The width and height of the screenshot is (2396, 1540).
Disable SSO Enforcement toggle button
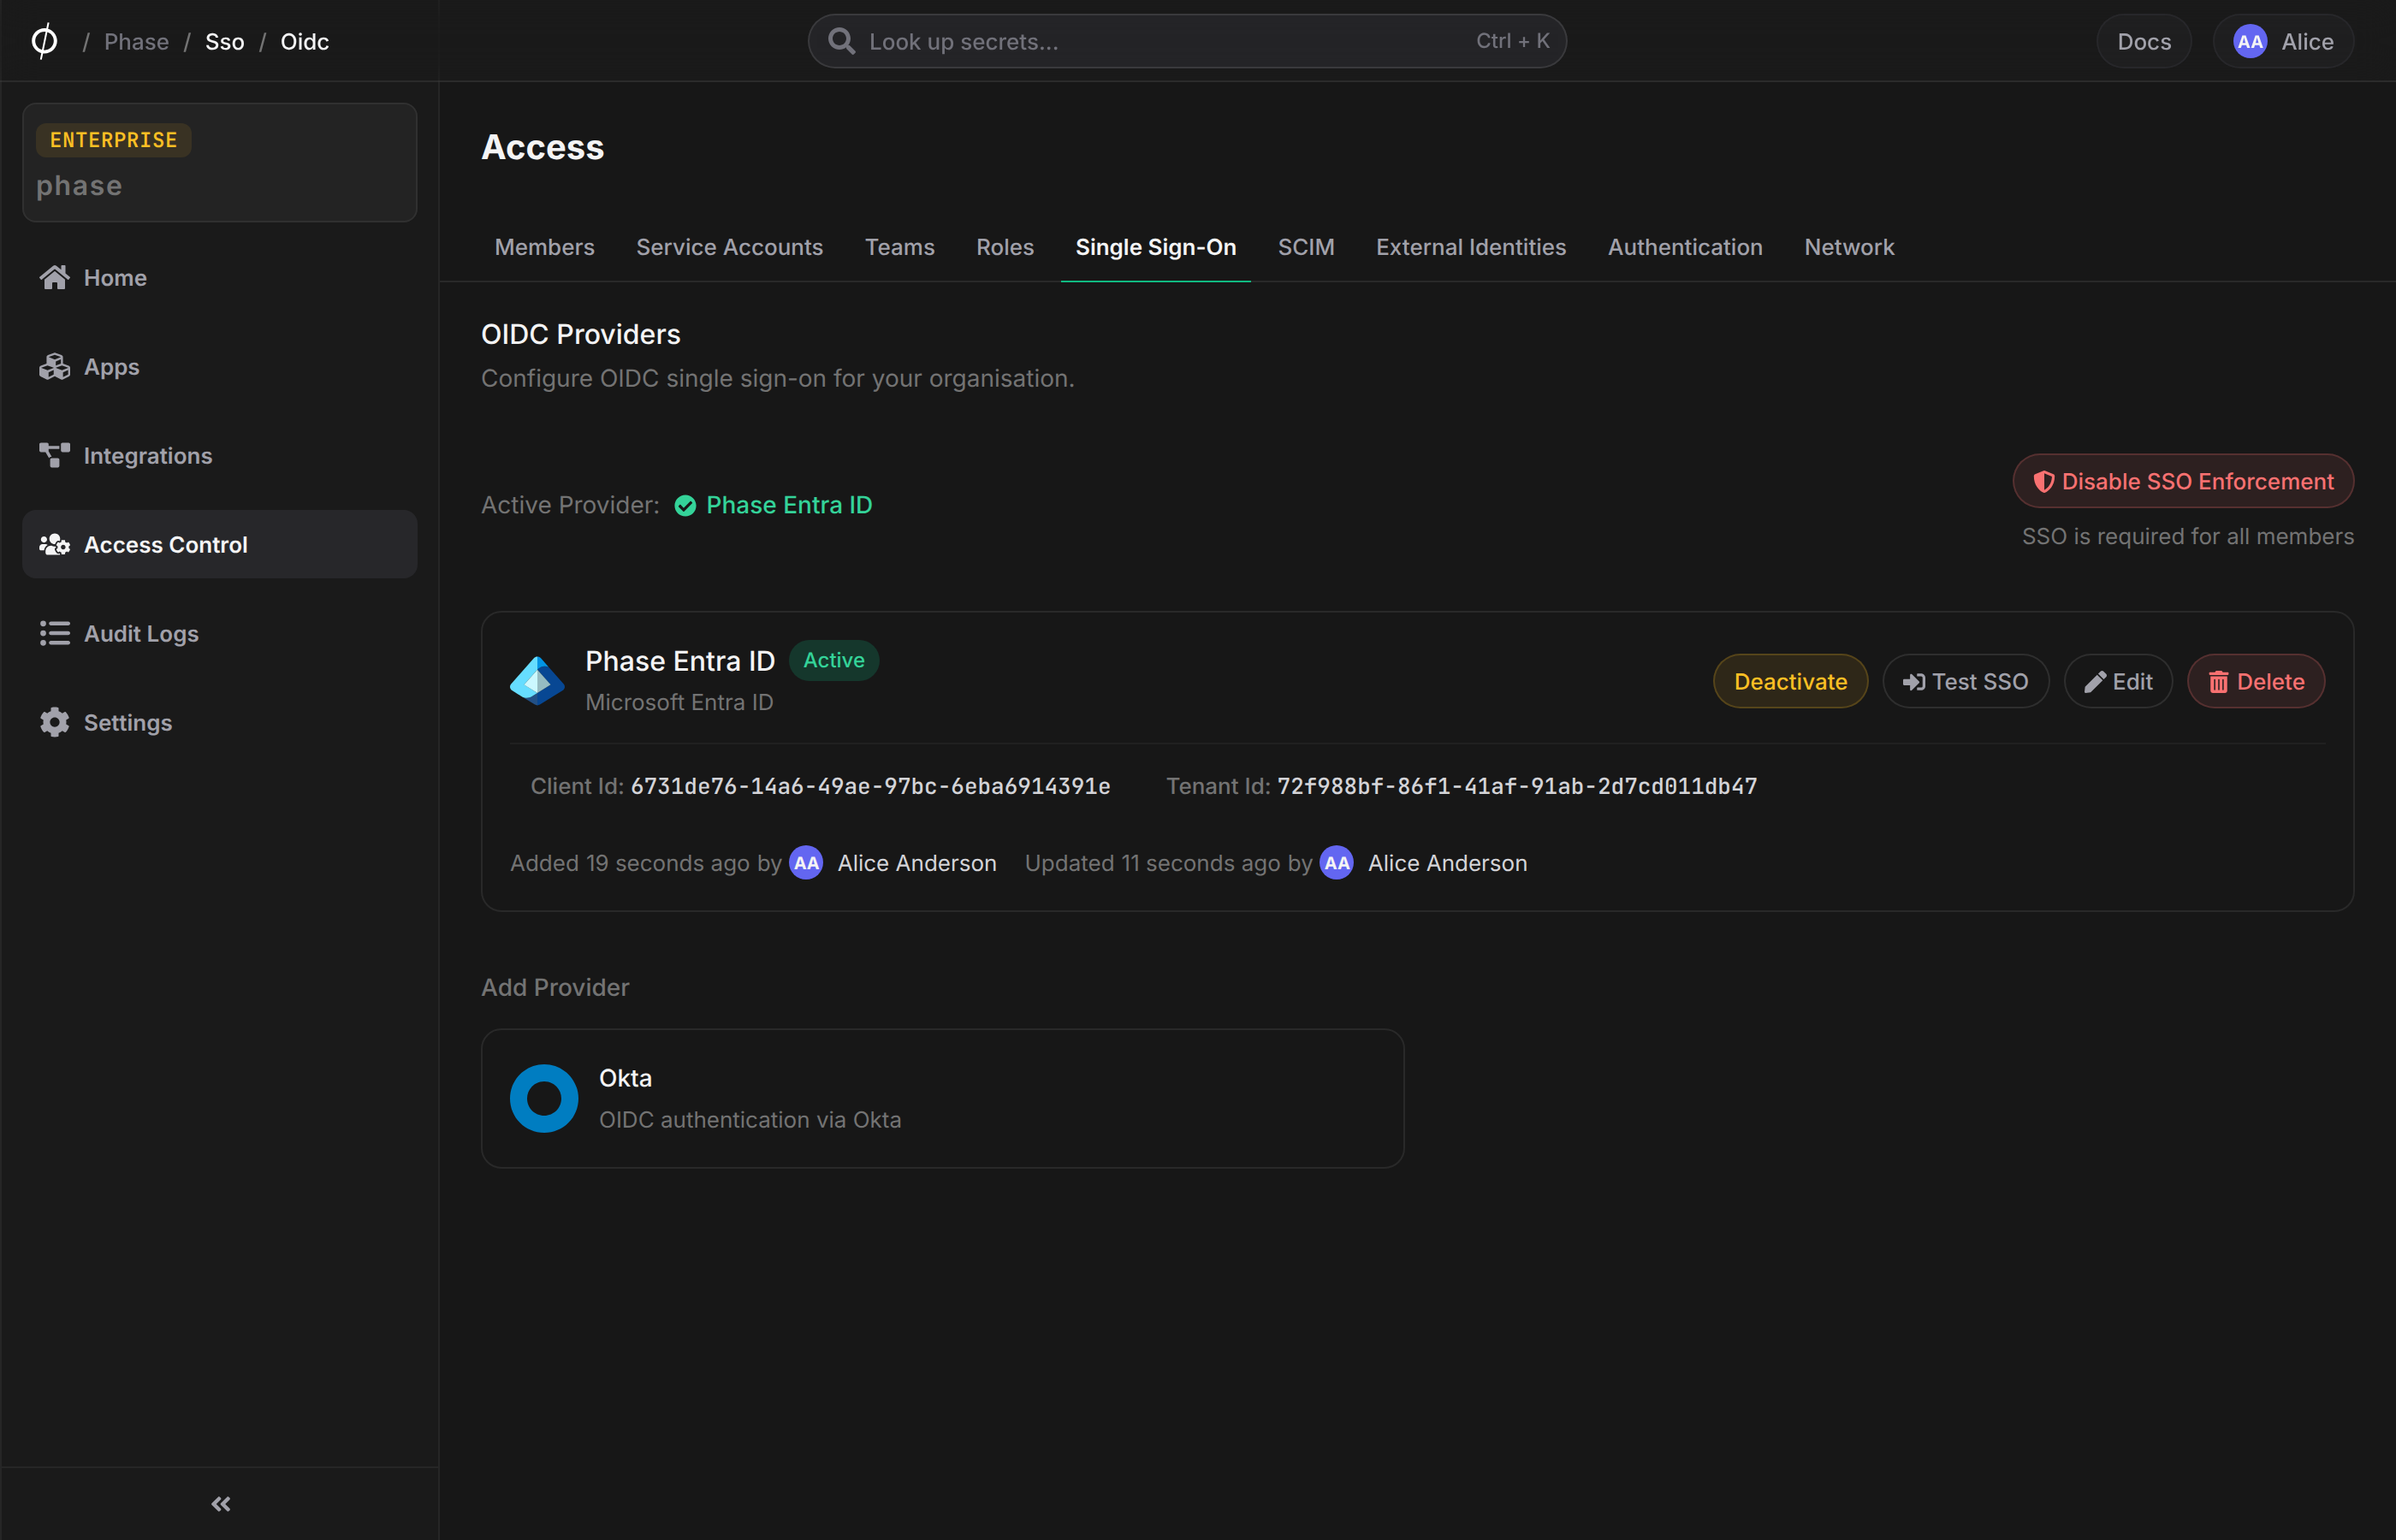(x=2183, y=482)
